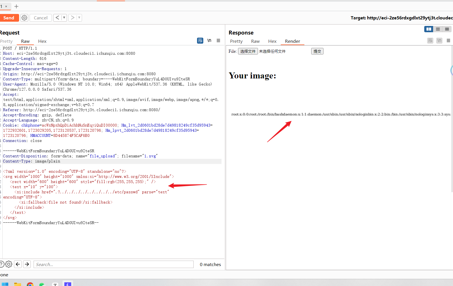453x286 pixels.
Task: Select top-bottom layout icon
Action: 438,29
